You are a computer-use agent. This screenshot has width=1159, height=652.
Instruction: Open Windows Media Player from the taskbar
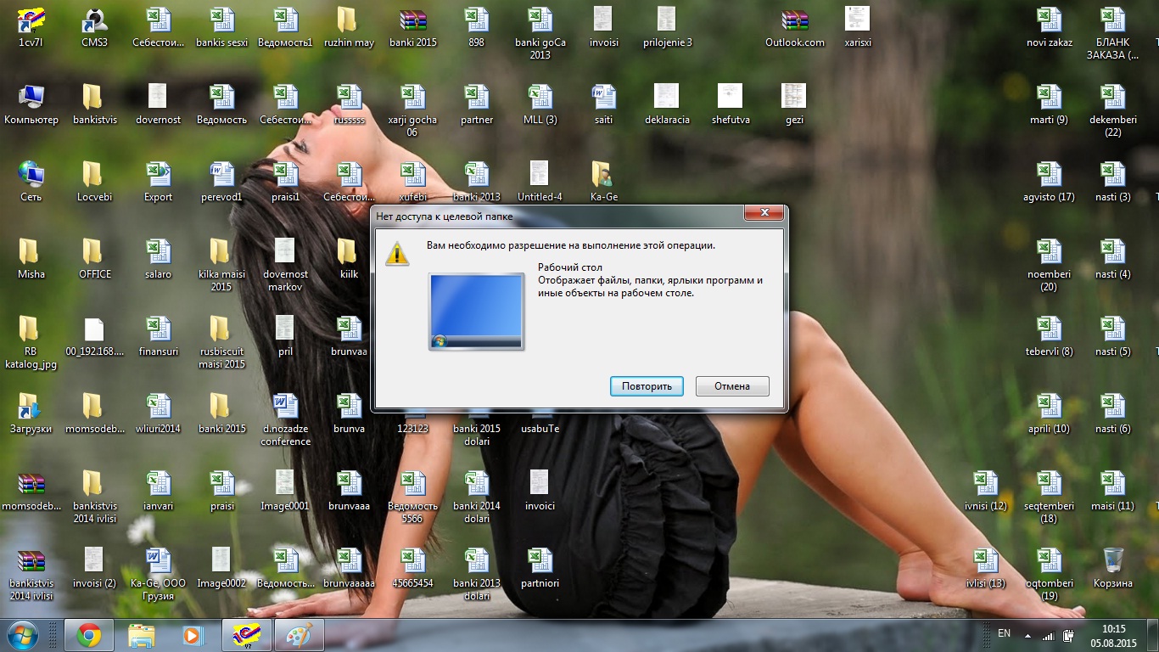pos(194,635)
